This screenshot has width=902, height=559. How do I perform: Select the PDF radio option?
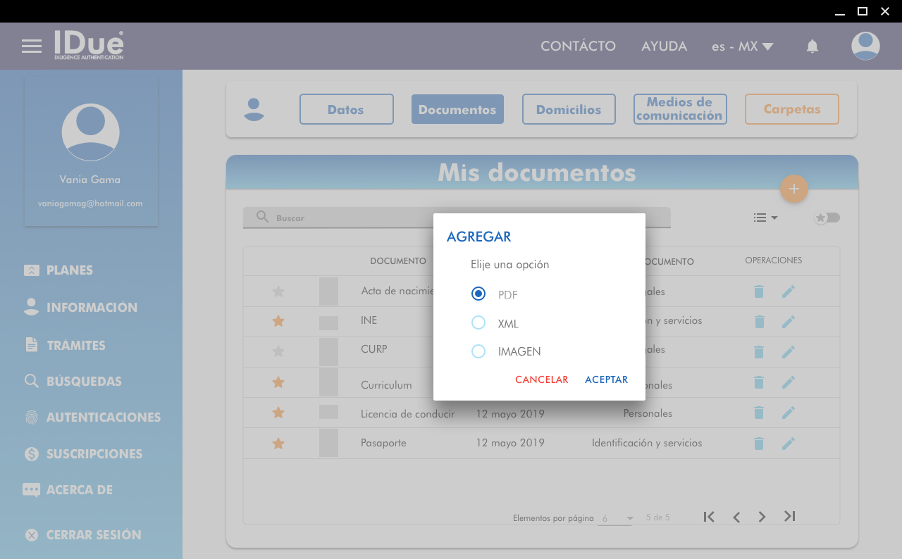(478, 294)
